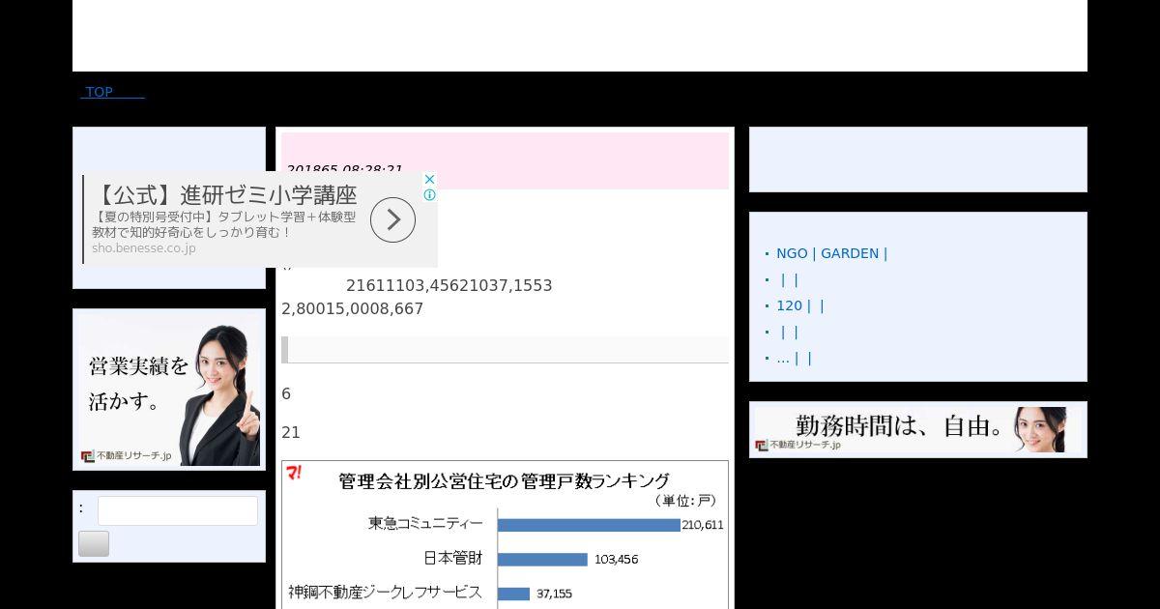The height and width of the screenshot is (609, 1160).
Task: Open the 管理戸数ランキング chart image
Action: coord(505,535)
